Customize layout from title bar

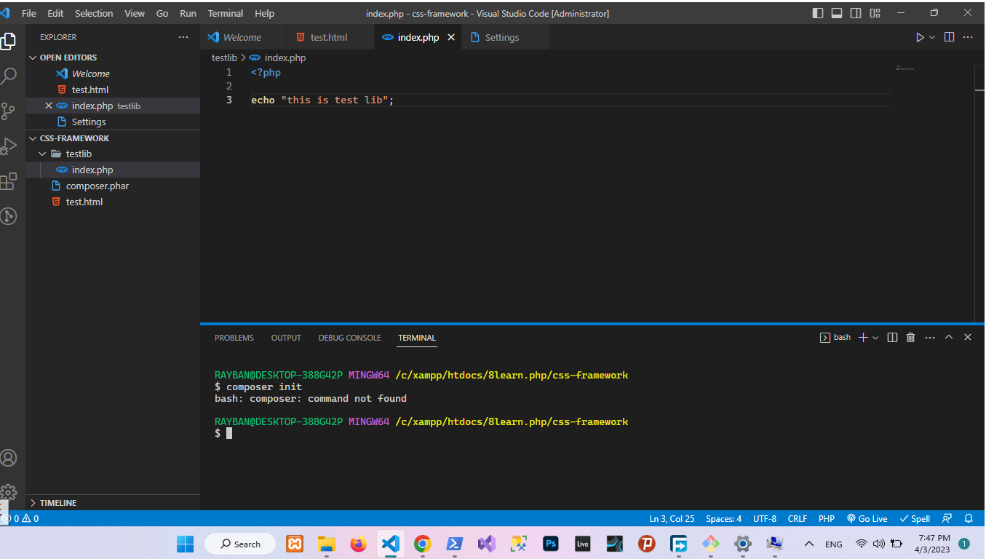[875, 13]
